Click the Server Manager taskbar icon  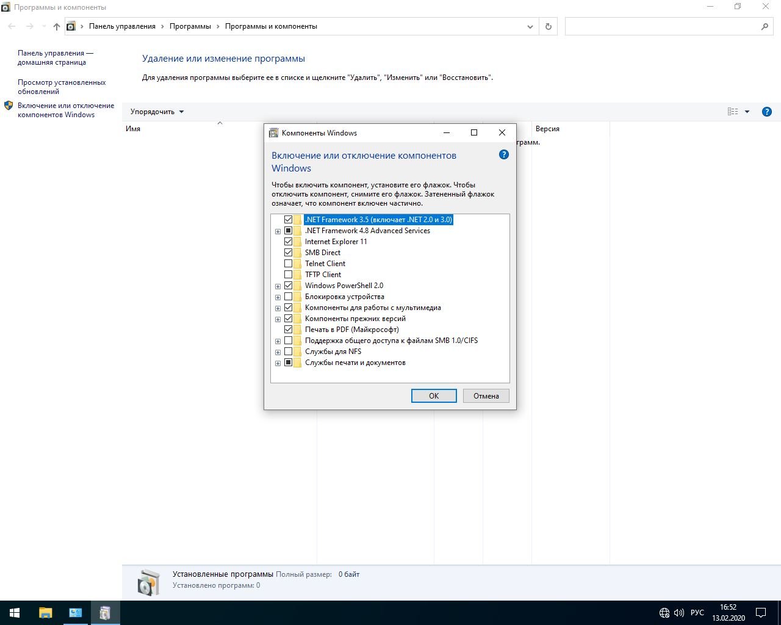coord(76,613)
